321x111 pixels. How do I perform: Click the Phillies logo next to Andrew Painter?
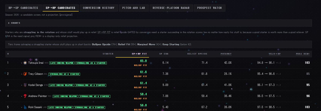tap(25, 96)
